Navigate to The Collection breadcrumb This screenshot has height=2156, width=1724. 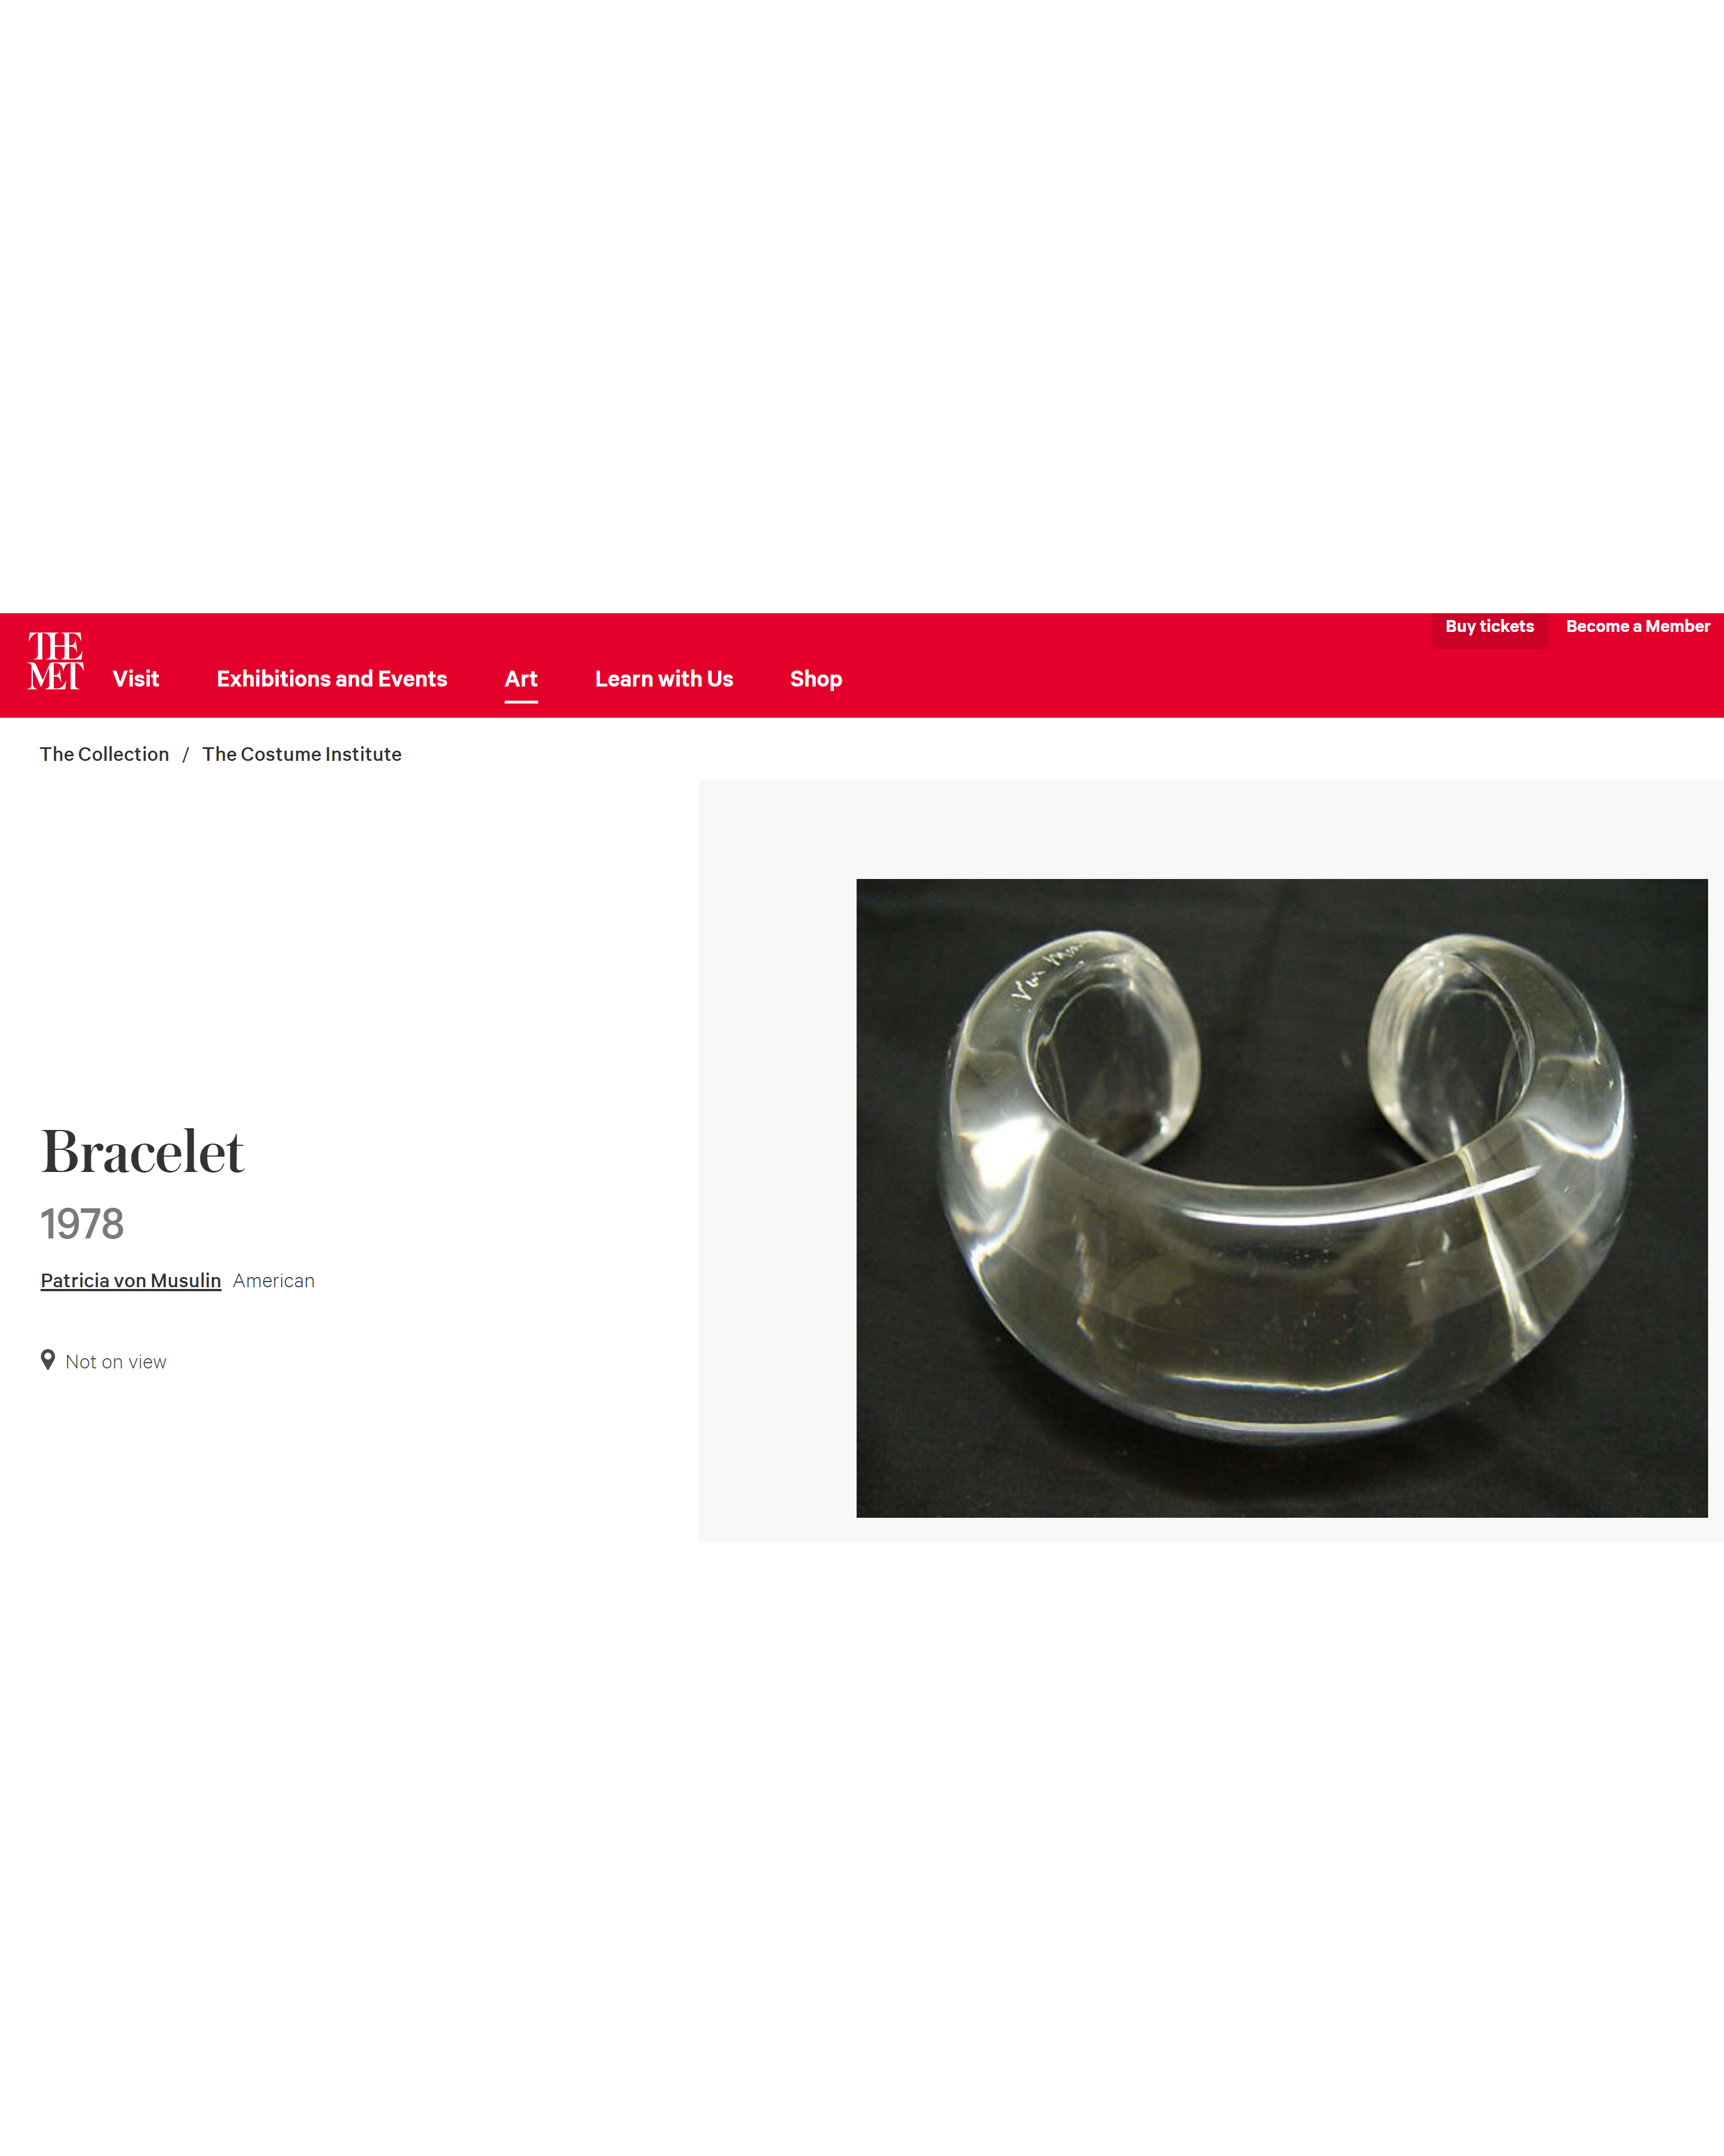pos(104,754)
